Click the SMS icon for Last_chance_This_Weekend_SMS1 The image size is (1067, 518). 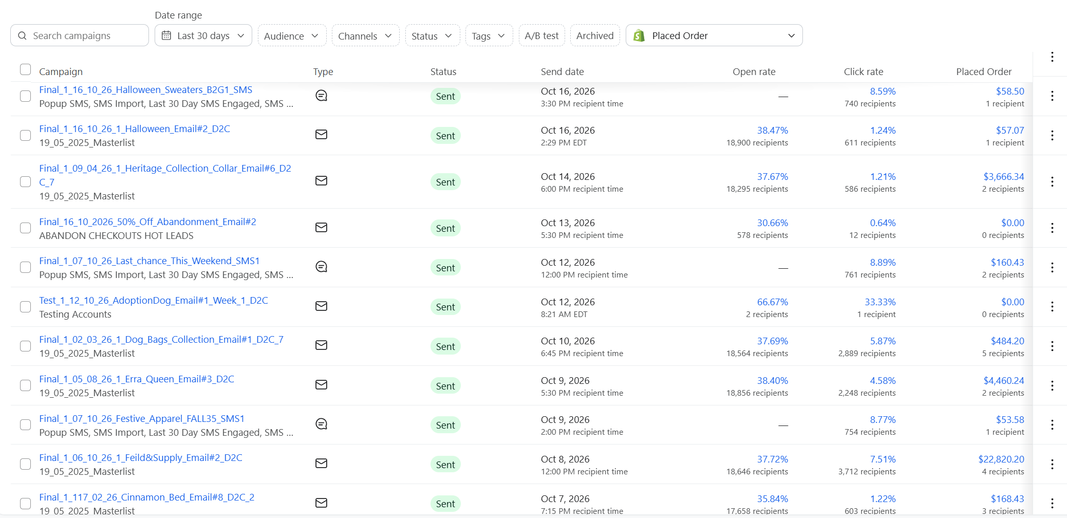[321, 267]
